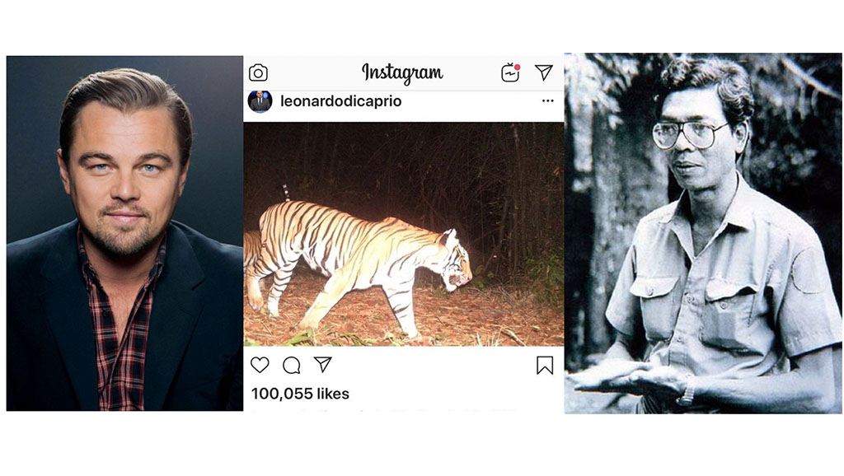Open the camera icon in Instagram header
Screen dimensions: 844x476
click(258, 72)
